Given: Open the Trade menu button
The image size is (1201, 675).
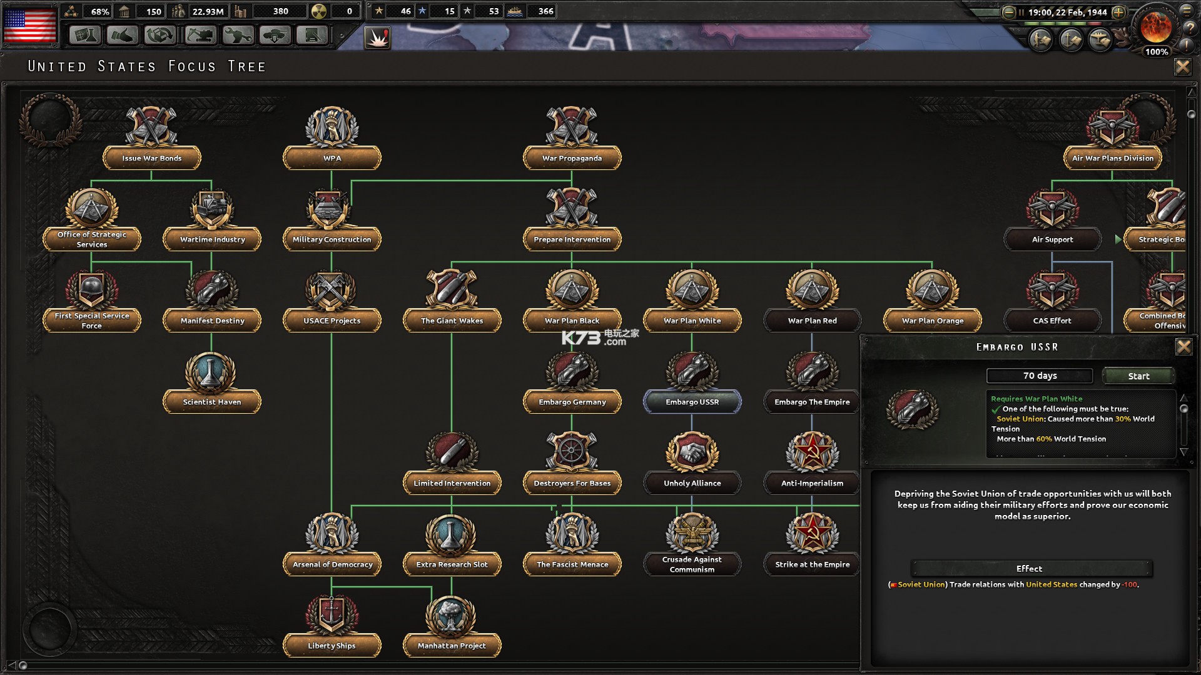Looking at the screenshot, I should [160, 35].
